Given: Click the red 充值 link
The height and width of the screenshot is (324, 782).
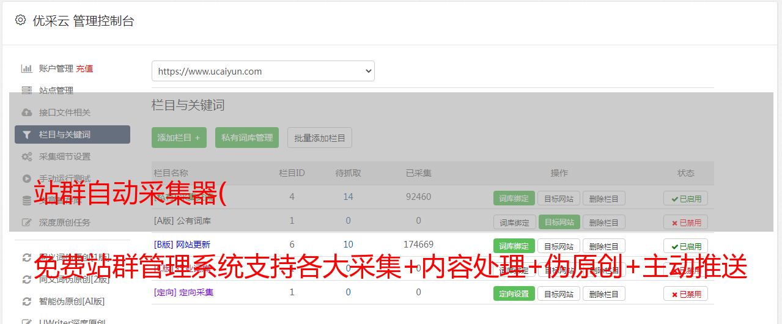Looking at the screenshot, I should point(84,68).
